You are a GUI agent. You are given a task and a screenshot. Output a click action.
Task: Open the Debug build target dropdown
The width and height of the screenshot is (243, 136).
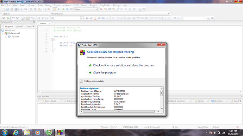click(x=85, y=9)
